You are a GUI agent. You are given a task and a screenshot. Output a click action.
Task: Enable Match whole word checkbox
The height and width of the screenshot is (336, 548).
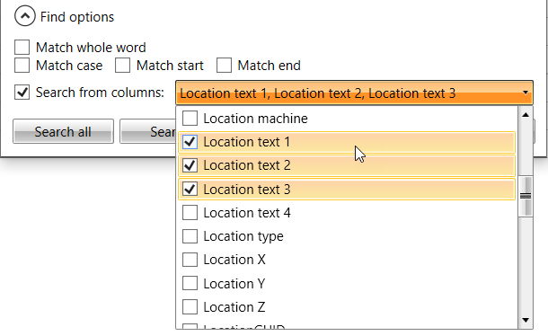(22, 48)
